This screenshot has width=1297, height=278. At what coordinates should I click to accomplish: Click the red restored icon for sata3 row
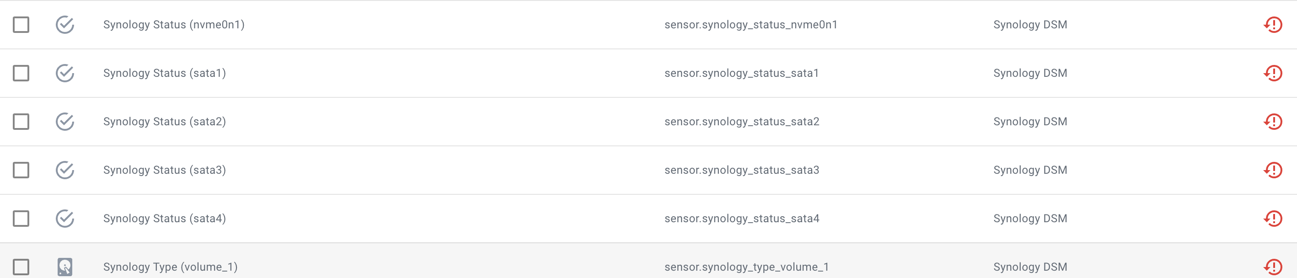coord(1273,170)
